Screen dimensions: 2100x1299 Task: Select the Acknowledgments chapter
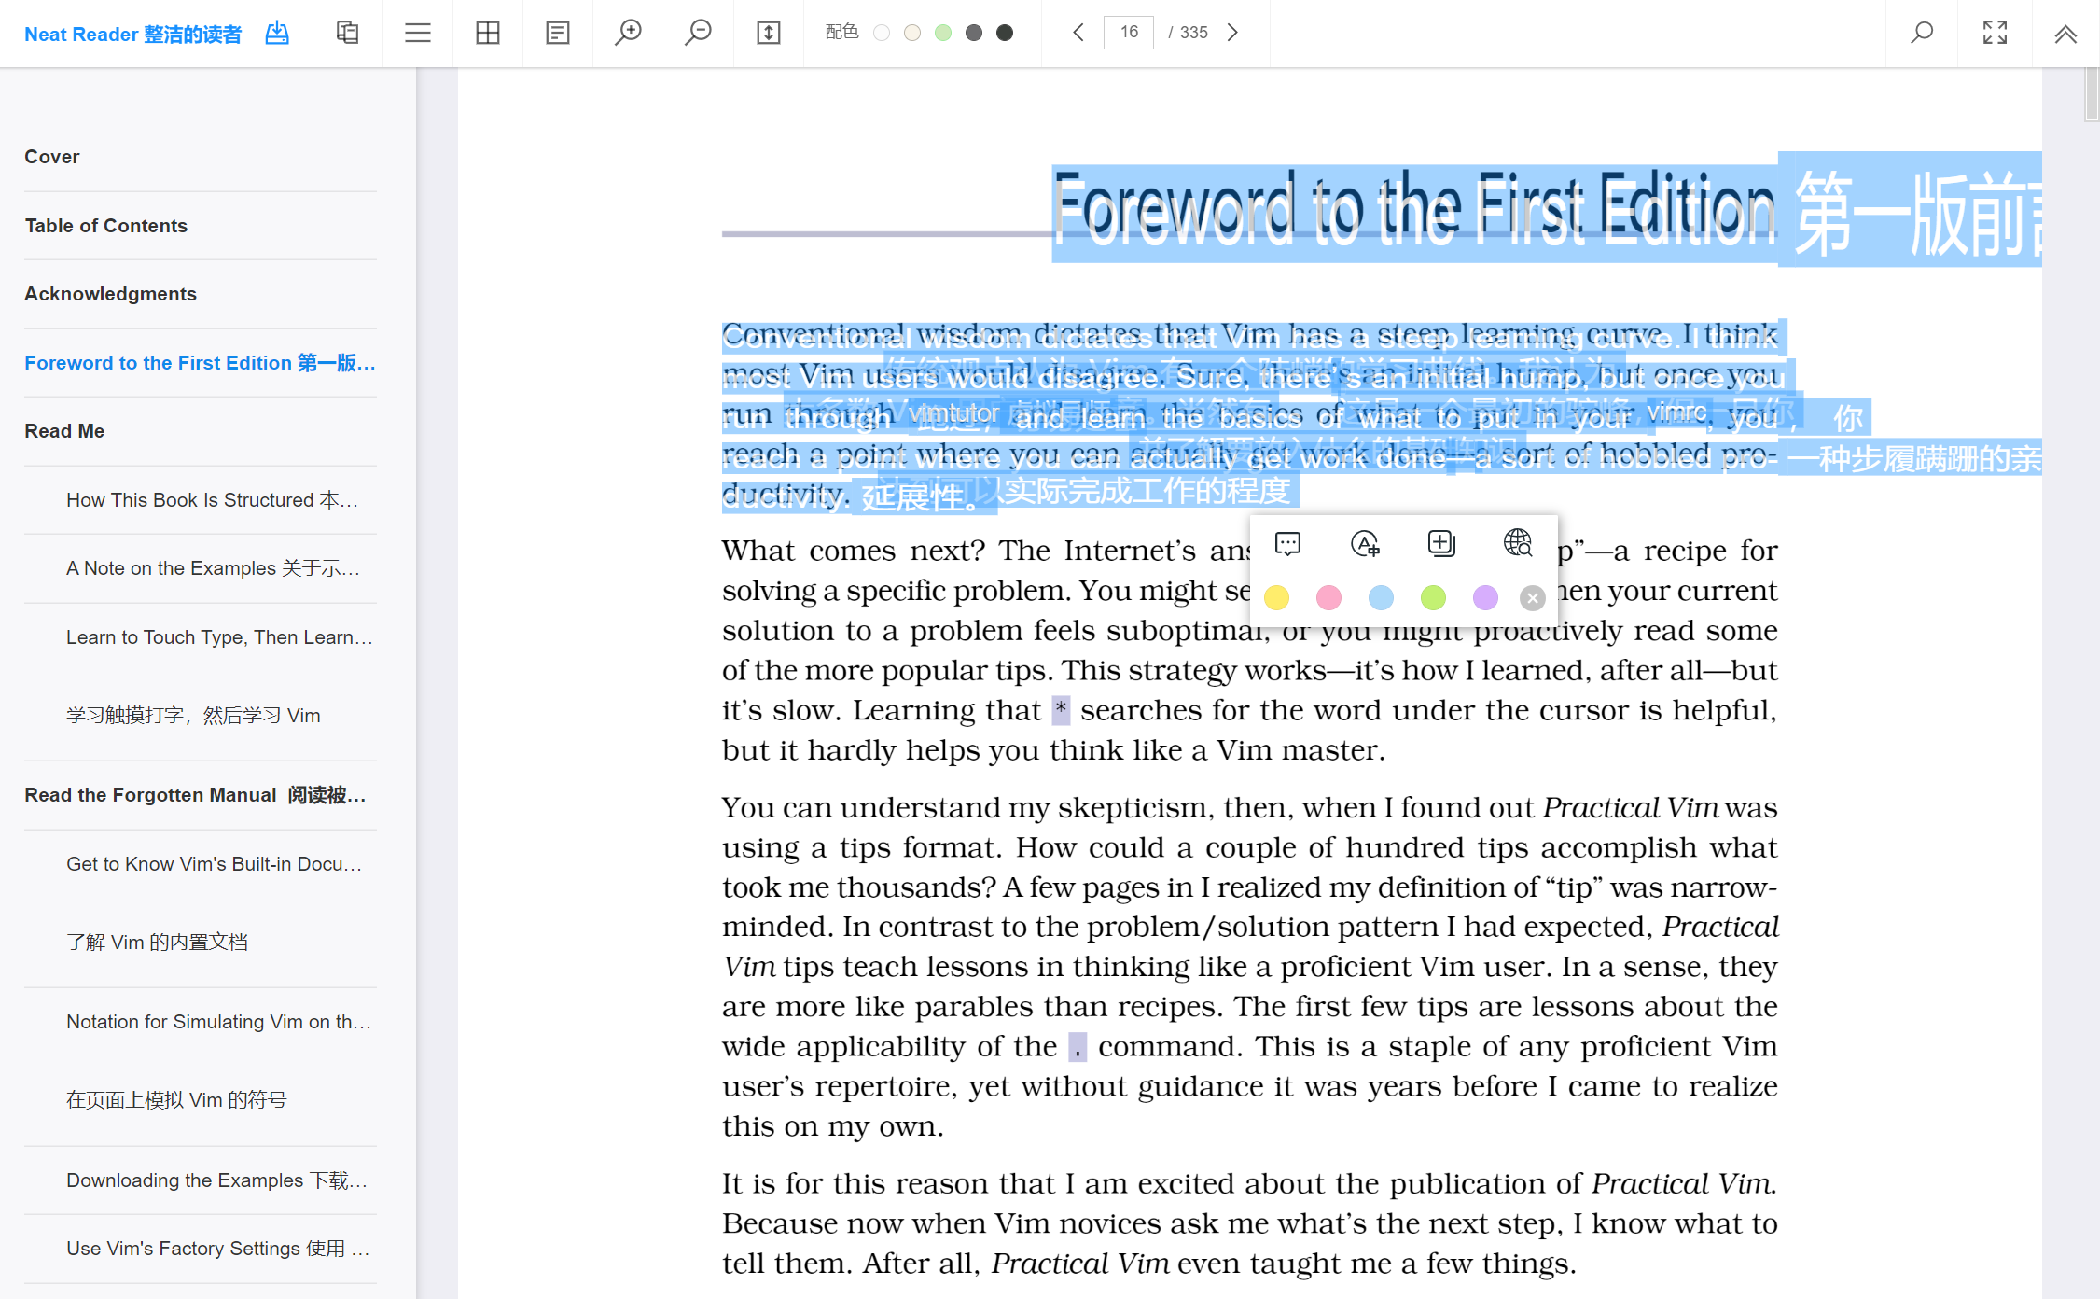(x=110, y=293)
